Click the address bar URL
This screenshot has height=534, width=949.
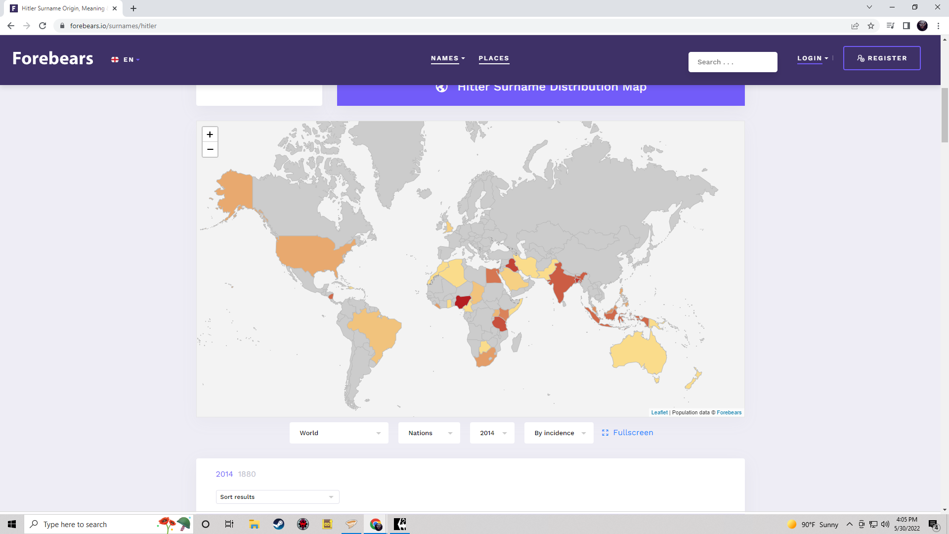[x=113, y=26]
